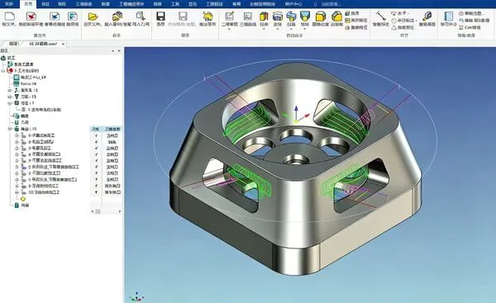Click the yellow box import-part icon
The width and height of the screenshot is (496, 303).
(117, 17)
